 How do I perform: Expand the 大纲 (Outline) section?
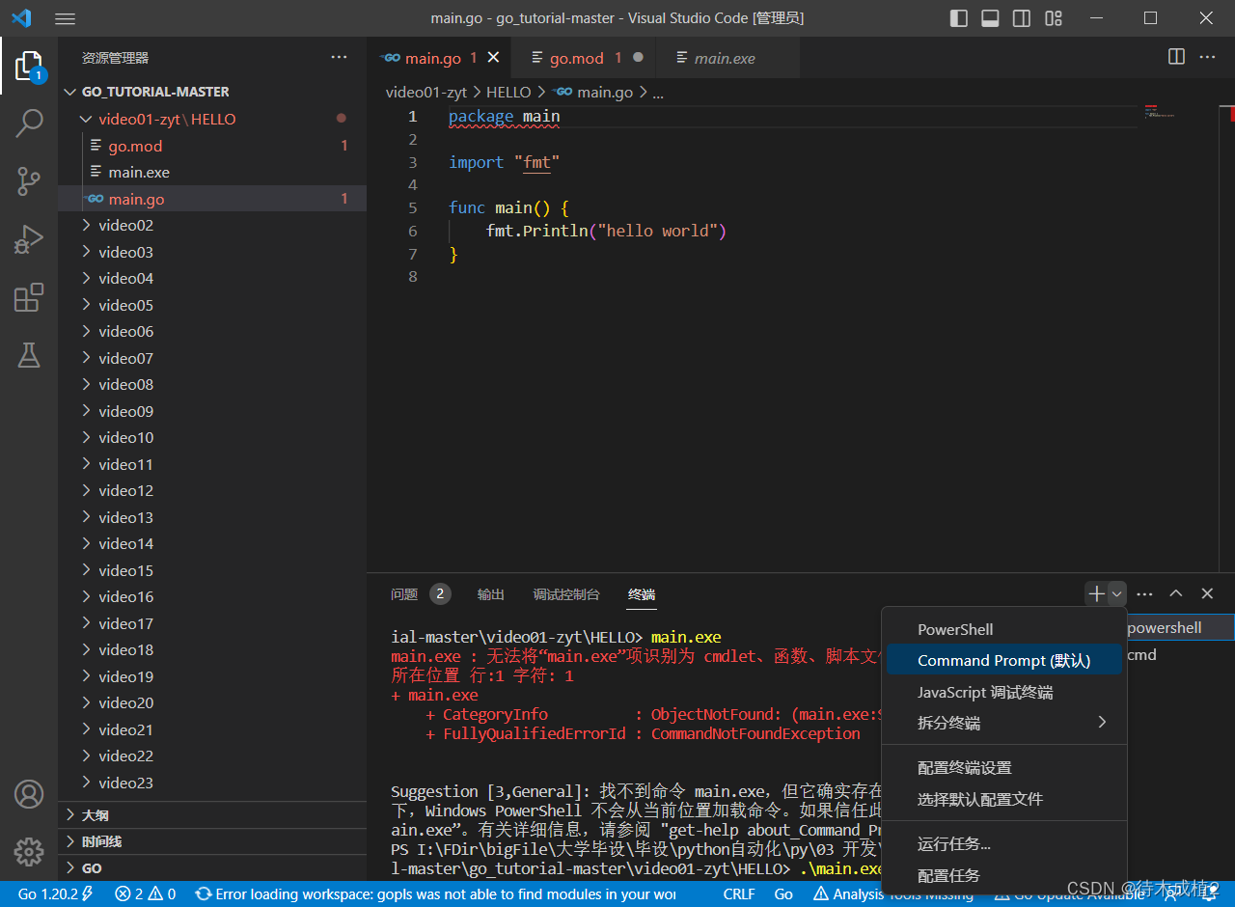212,814
